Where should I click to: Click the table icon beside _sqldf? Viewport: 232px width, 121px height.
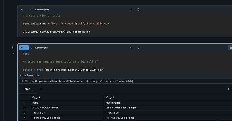point(26,81)
